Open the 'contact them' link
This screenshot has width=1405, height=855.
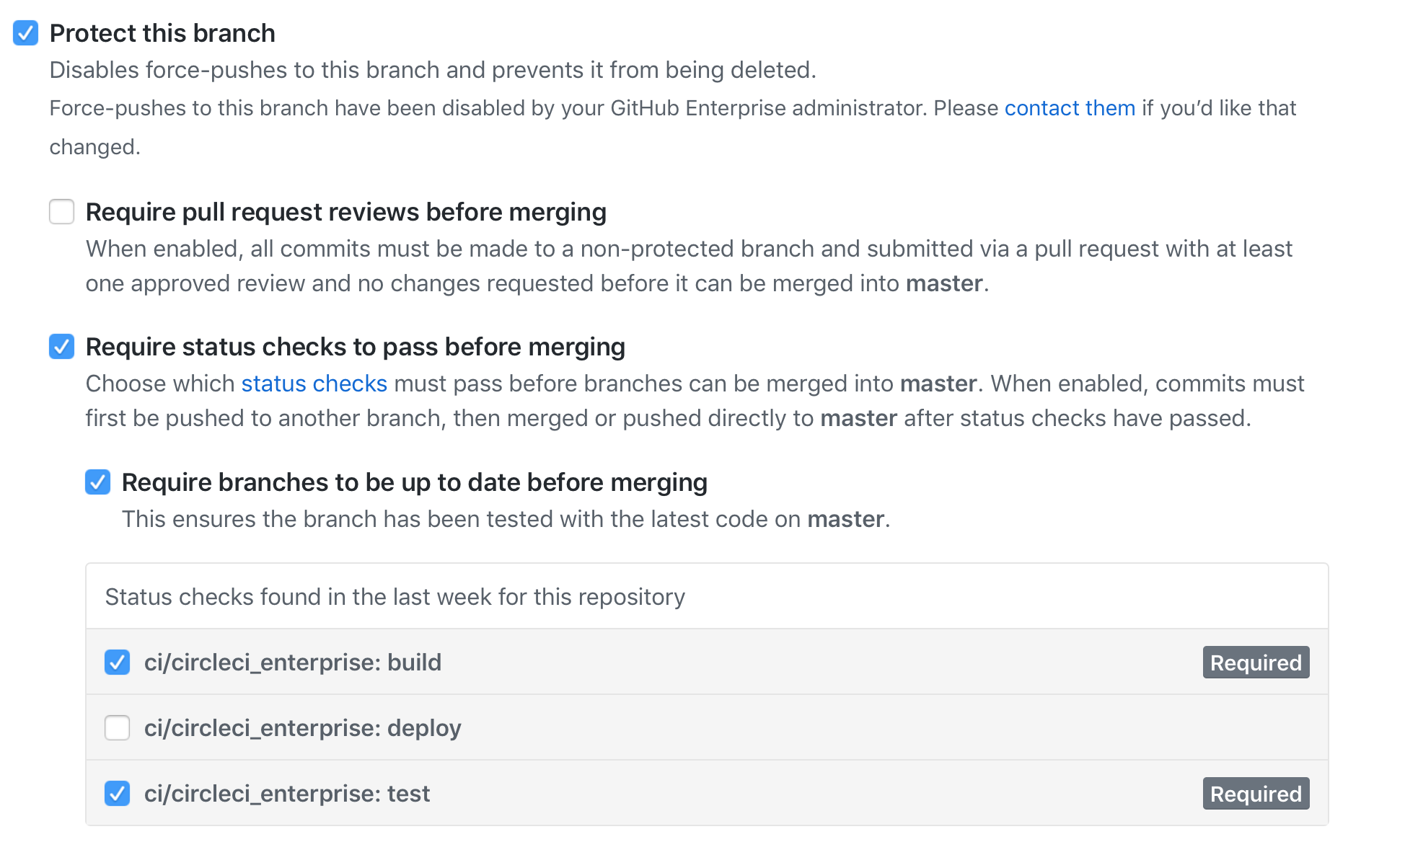[1070, 108]
